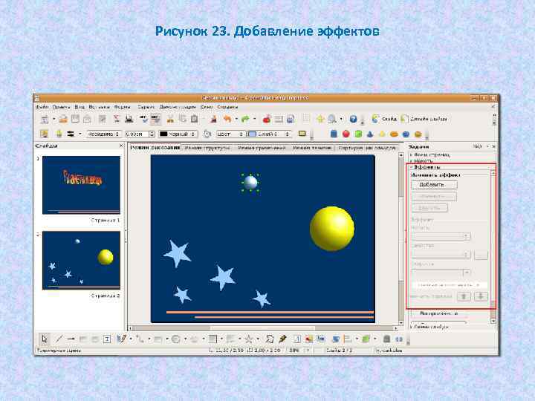
Task: Open the Демонстрация menu
Action: coord(178,107)
